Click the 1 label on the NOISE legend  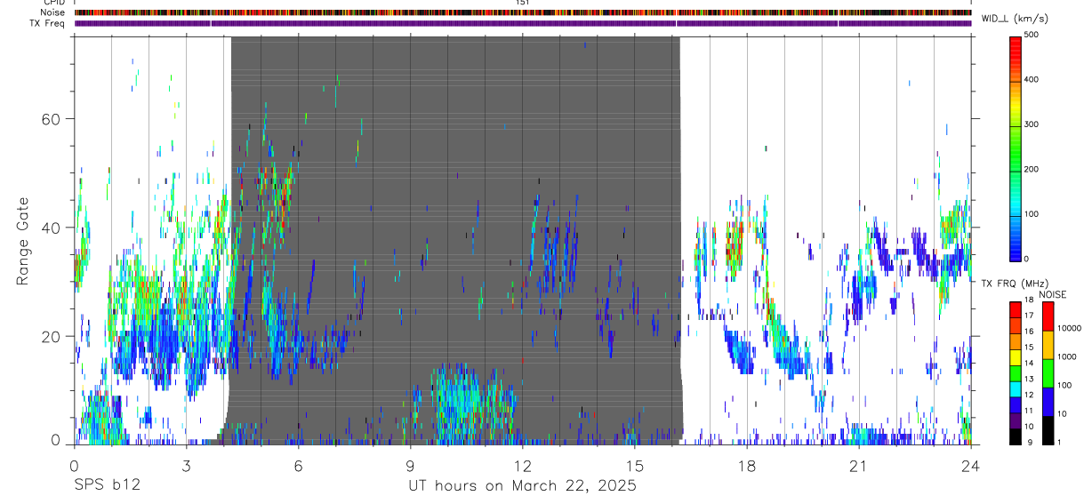click(1058, 442)
